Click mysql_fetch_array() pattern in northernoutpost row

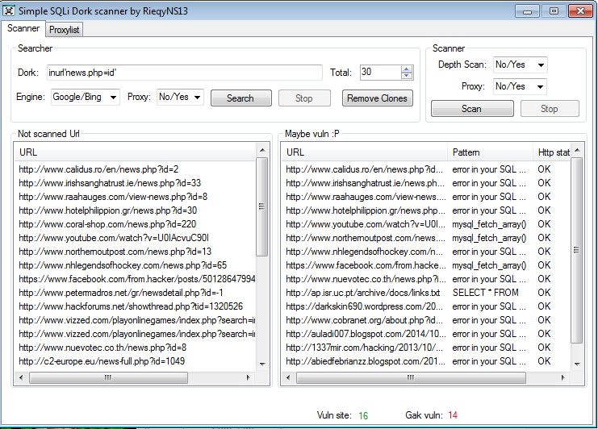pos(489,238)
